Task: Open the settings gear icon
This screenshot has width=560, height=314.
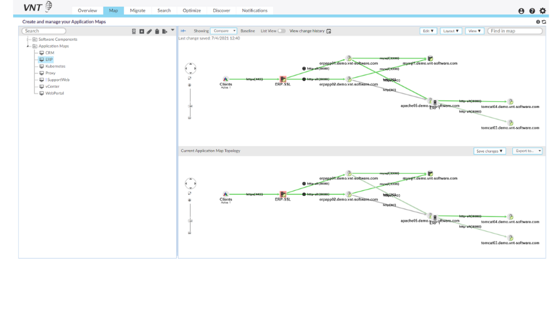Action: point(542,11)
